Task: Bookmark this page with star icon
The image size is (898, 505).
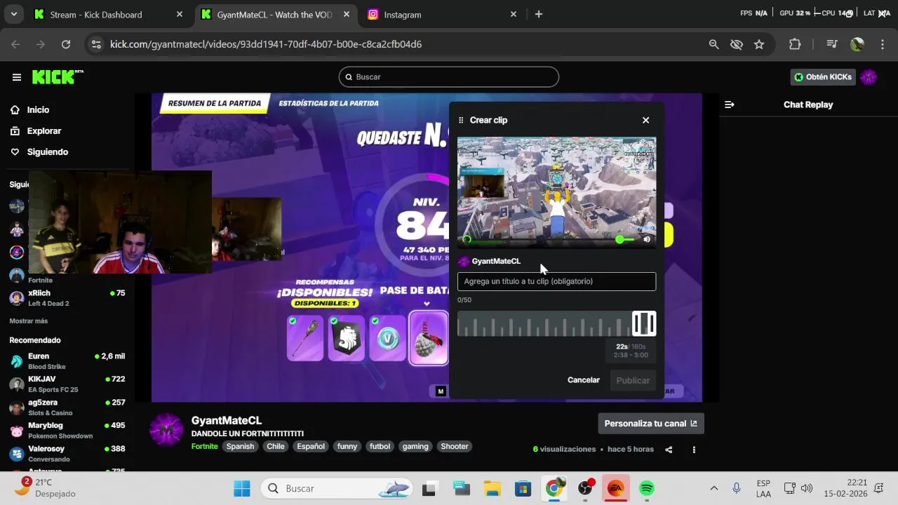Action: (x=759, y=44)
